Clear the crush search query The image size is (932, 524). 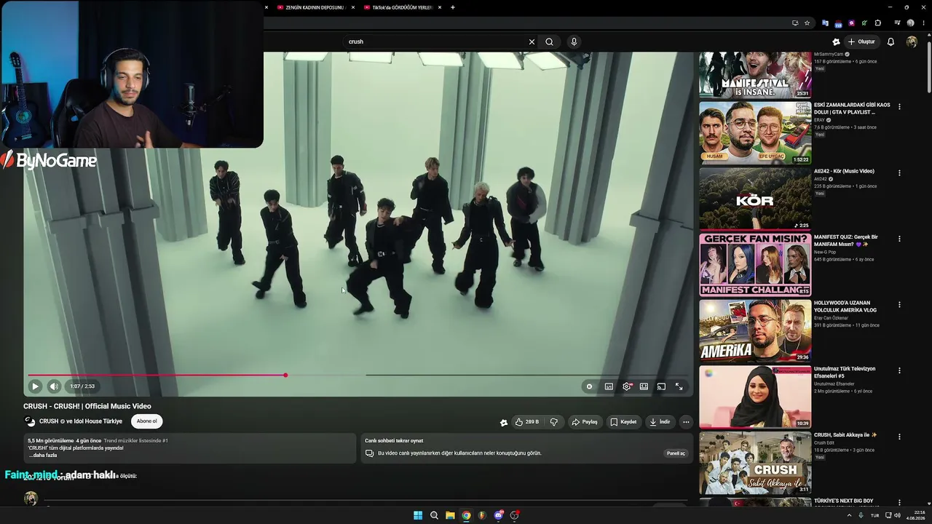(532, 41)
